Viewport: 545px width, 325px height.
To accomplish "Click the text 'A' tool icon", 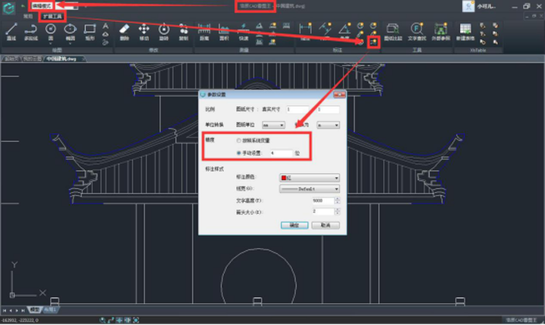I will pyautogui.click(x=106, y=26).
